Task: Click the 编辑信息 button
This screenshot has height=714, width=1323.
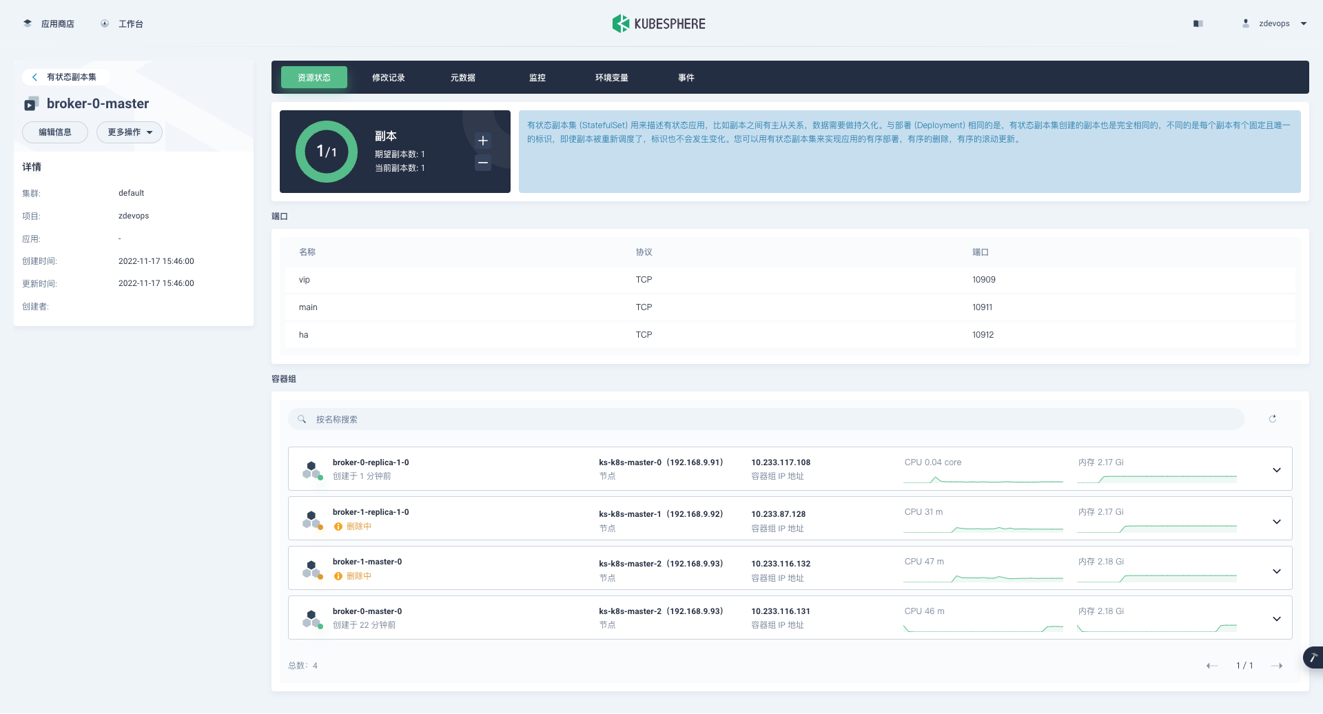Action: (x=55, y=132)
